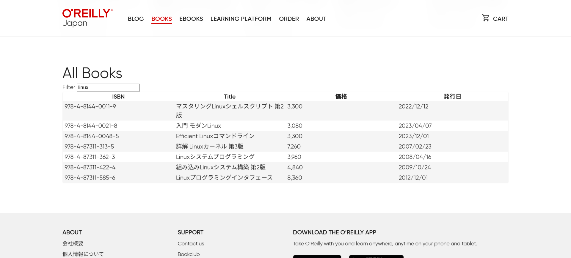Screen dimensions: 571x258
Task: Click the price 3,960
Action: (x=294, y=157)
